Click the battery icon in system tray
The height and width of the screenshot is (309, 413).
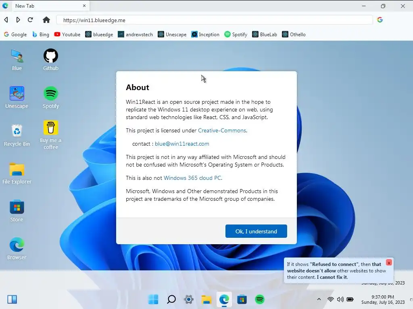point(350,299)
